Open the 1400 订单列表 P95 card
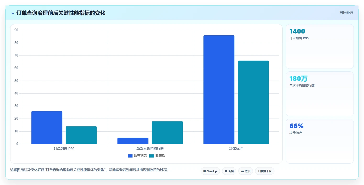 [319, 46]
